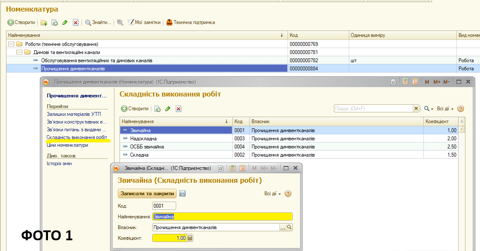Clear the Пошук search field with X

coord(416,109)
